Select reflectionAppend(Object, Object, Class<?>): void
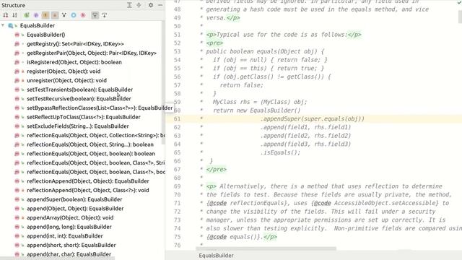The image size is (462, 260). [x=88, y=190]
